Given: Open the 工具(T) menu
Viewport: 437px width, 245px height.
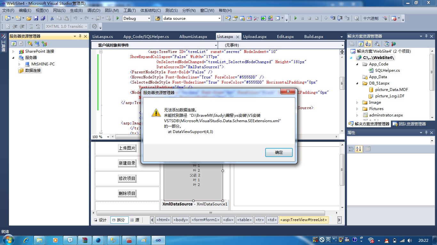Looking at the screenshot, I should pyautogui.click(x=130, y=11).
